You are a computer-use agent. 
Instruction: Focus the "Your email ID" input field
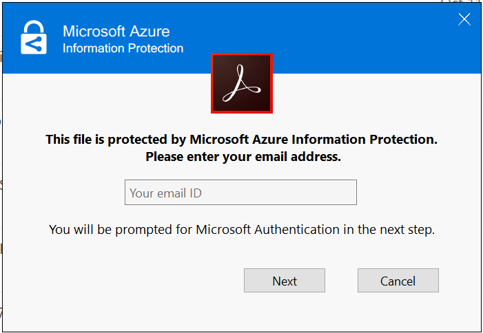click(x=240, y=193)
